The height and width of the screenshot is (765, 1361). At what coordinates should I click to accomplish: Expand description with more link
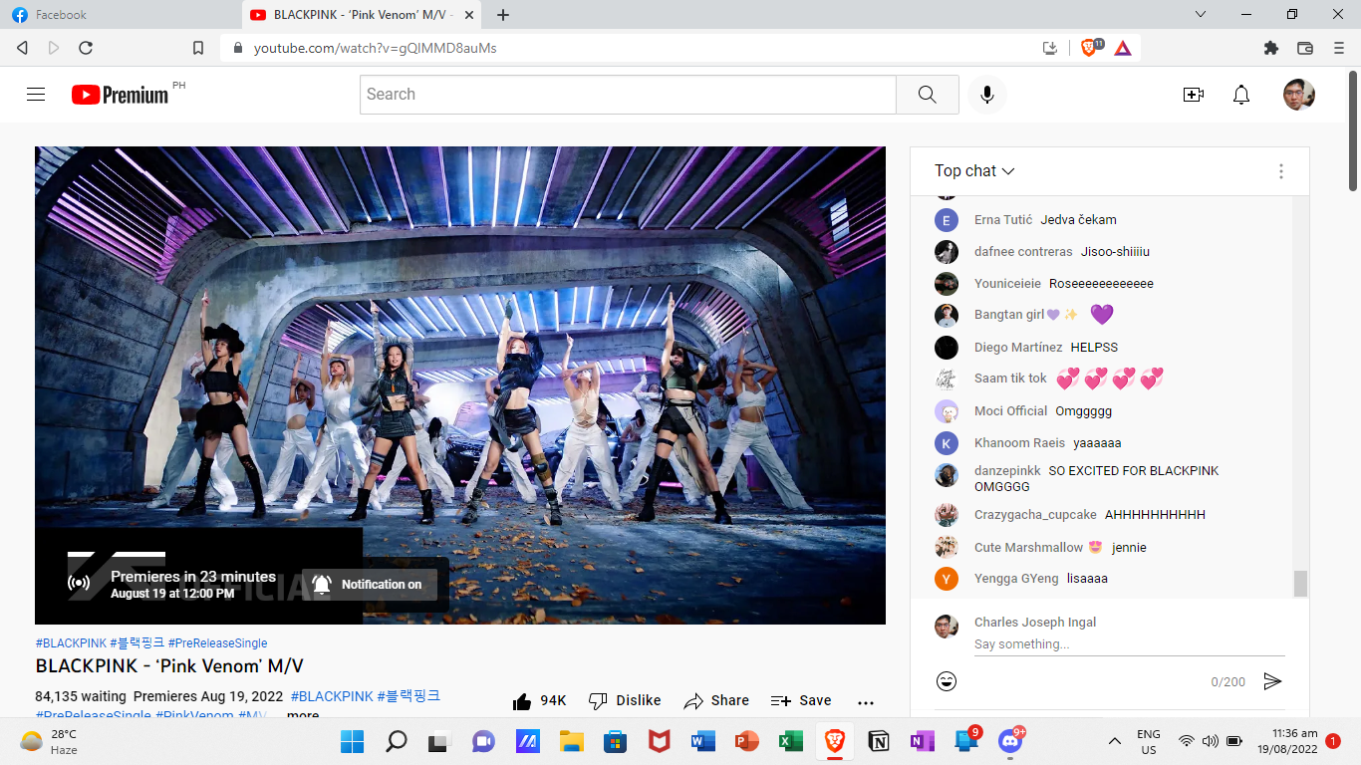(x=303, y=715)
